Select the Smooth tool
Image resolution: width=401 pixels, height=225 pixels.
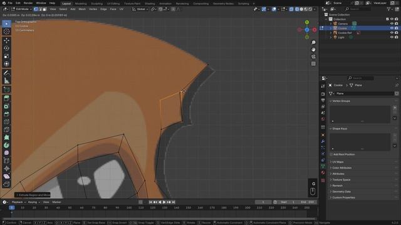[x=6, y=152]
